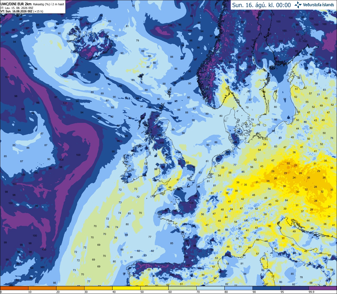
Task: Click the medium blue 80–90 legend swatch
Action: click(239, 288)
